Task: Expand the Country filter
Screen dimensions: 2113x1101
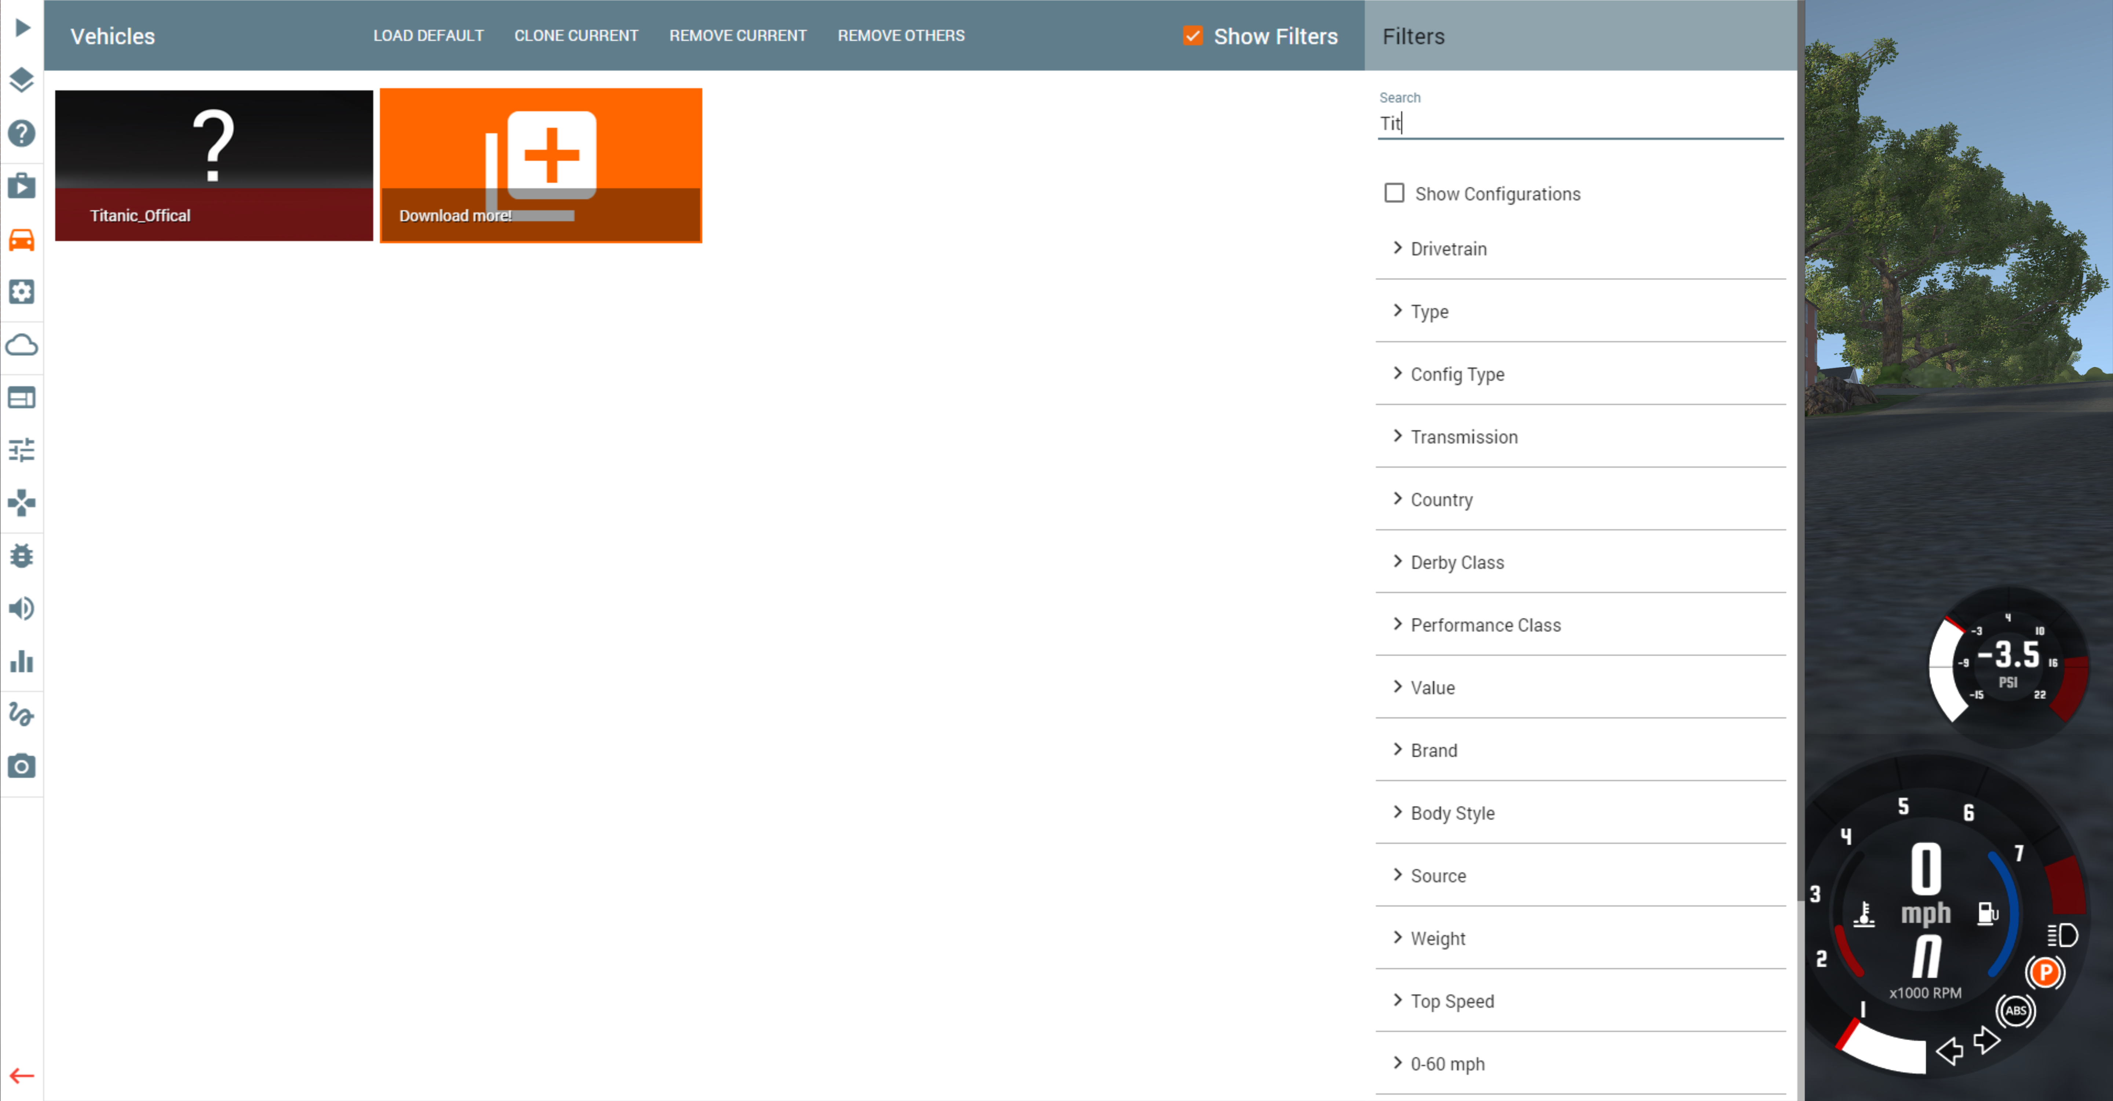Action: click(x=1581, y=499)
